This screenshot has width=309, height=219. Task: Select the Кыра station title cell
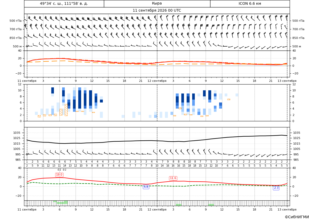tap(157, 3)
